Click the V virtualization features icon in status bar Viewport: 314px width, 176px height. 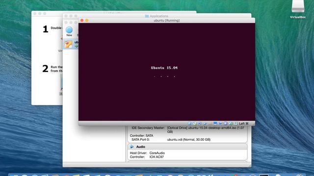point(226,124)
